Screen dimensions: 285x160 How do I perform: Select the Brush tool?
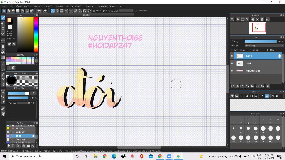tap(3, 18)
